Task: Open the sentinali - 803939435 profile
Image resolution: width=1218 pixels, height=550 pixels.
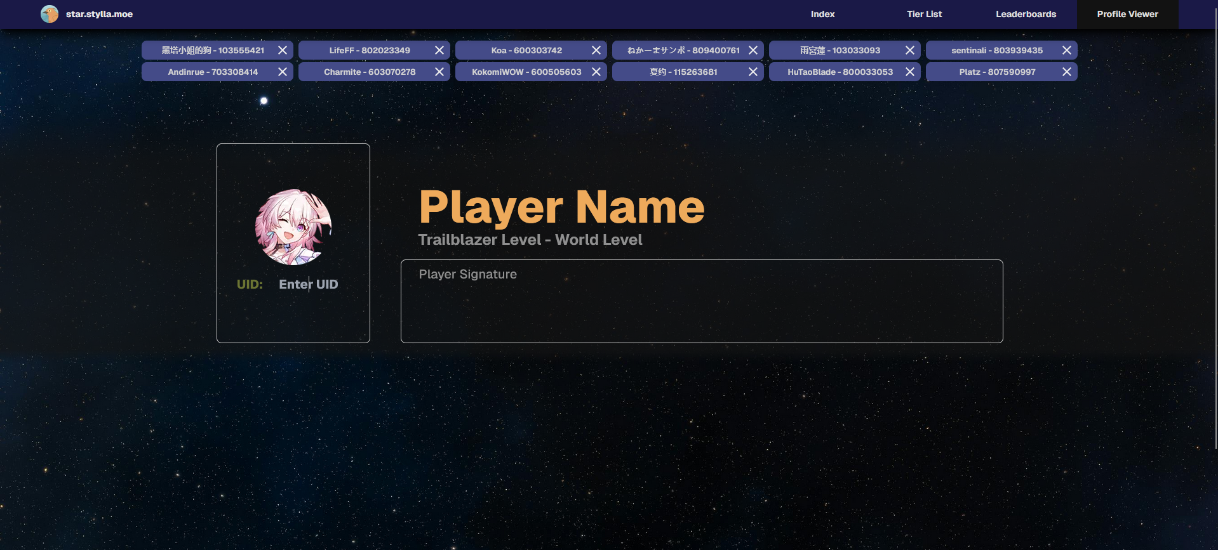Action: coord(996,50)
